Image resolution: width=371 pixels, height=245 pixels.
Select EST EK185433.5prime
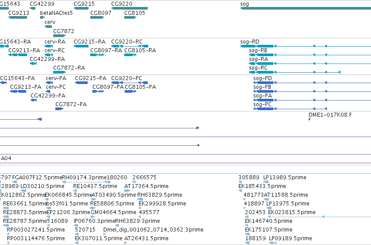[x=240, y=191]
